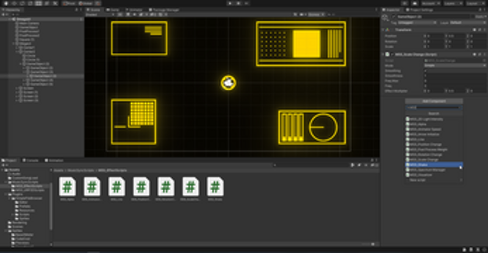The image size is (488, 253).
Task: Select the Scenes folder in Project tree
Action: point(15,227)
